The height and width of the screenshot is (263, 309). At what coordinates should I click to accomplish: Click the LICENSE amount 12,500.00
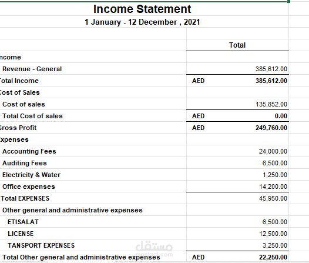click(x=273, y=234)
